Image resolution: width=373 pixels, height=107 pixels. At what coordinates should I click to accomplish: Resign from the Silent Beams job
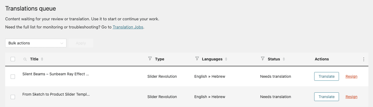pyautogui.click(x=351, y=76)
